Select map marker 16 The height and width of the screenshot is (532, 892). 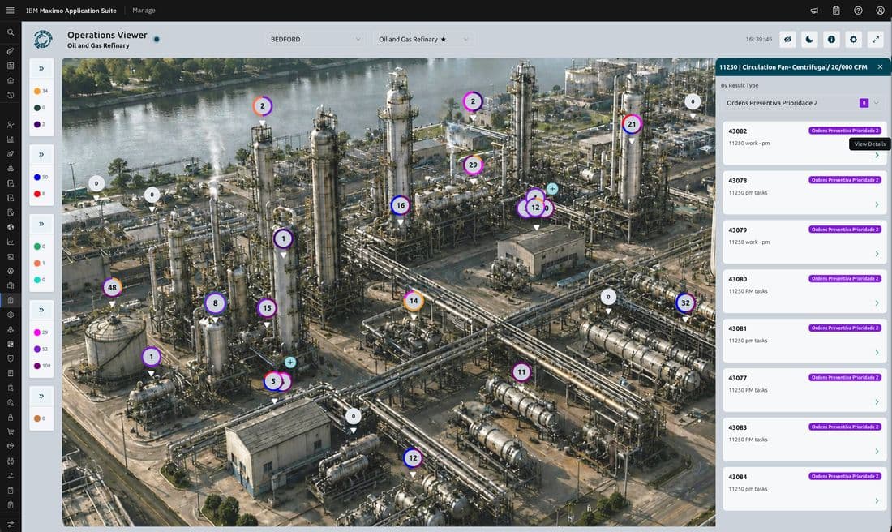pos(401,205)
